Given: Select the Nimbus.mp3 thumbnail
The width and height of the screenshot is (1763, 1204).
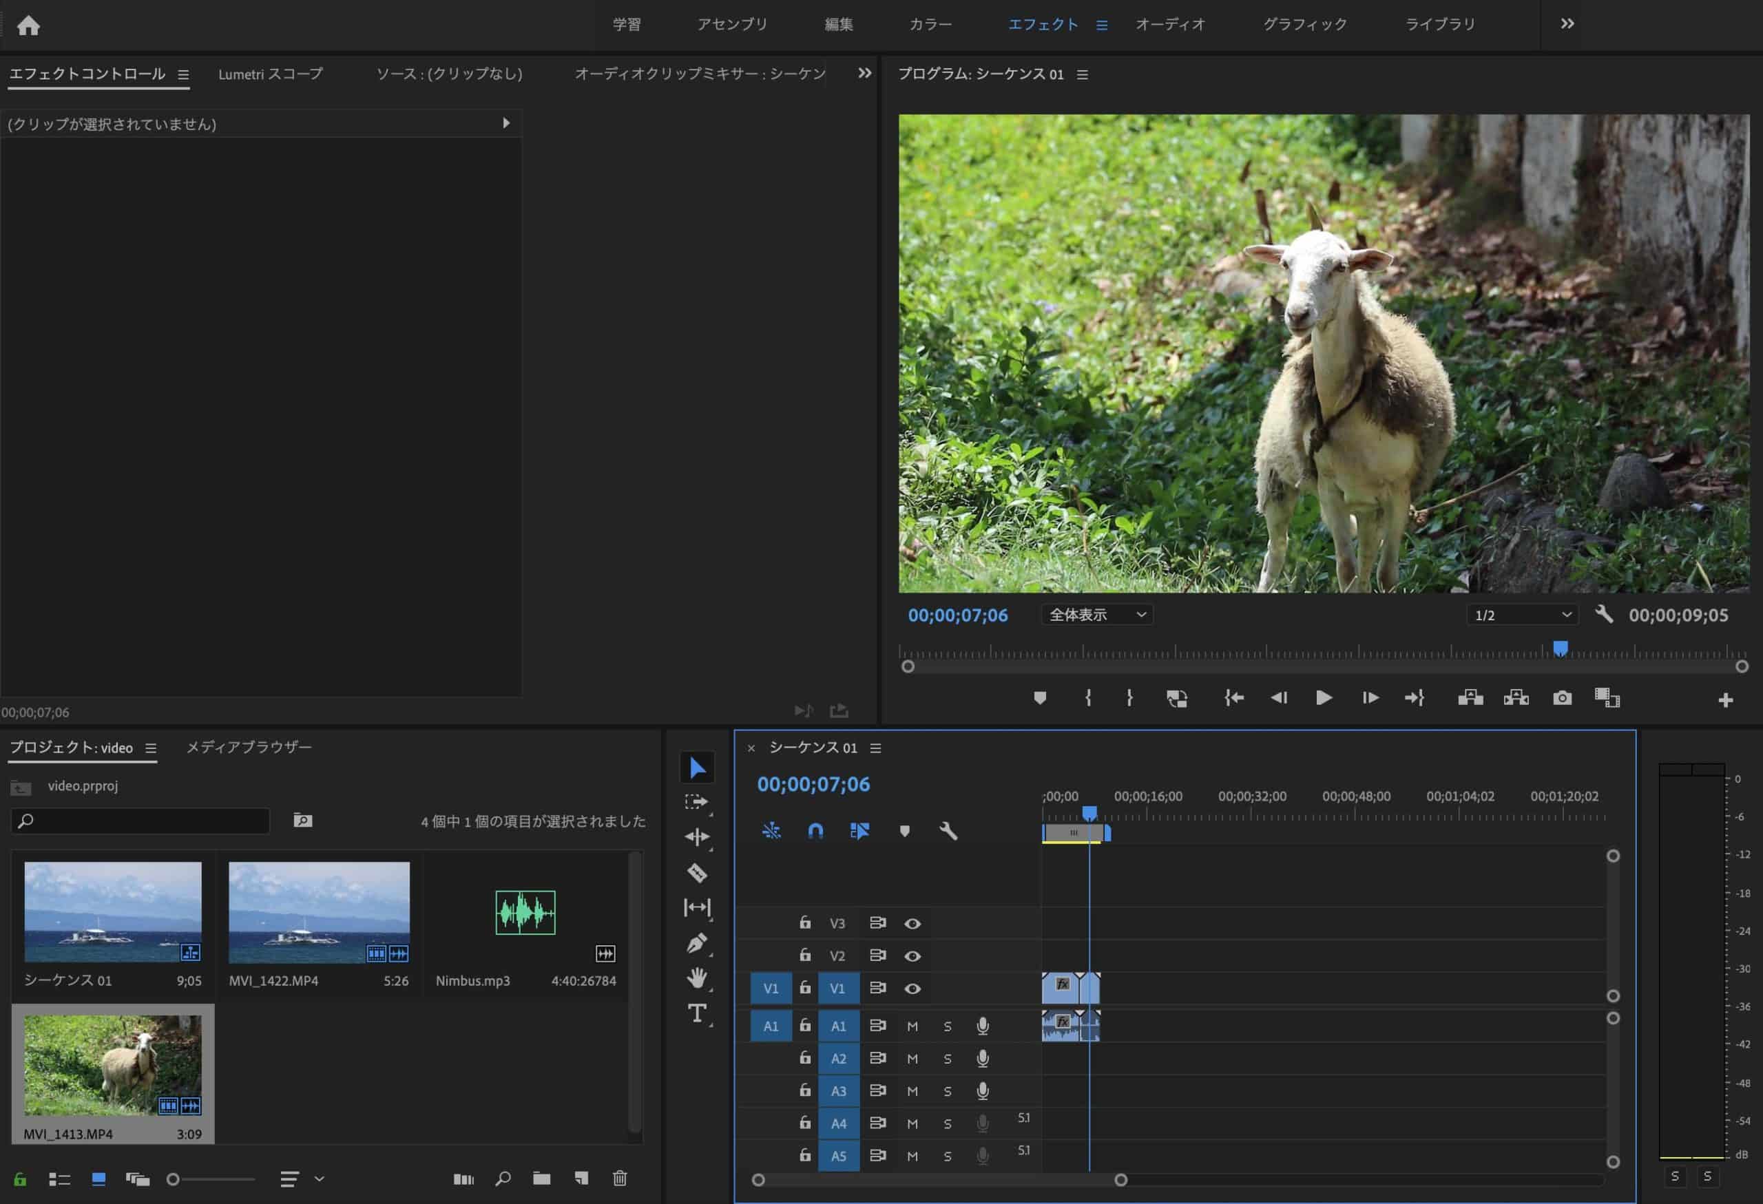Looking at the screenshot, I should coord(525,912).
